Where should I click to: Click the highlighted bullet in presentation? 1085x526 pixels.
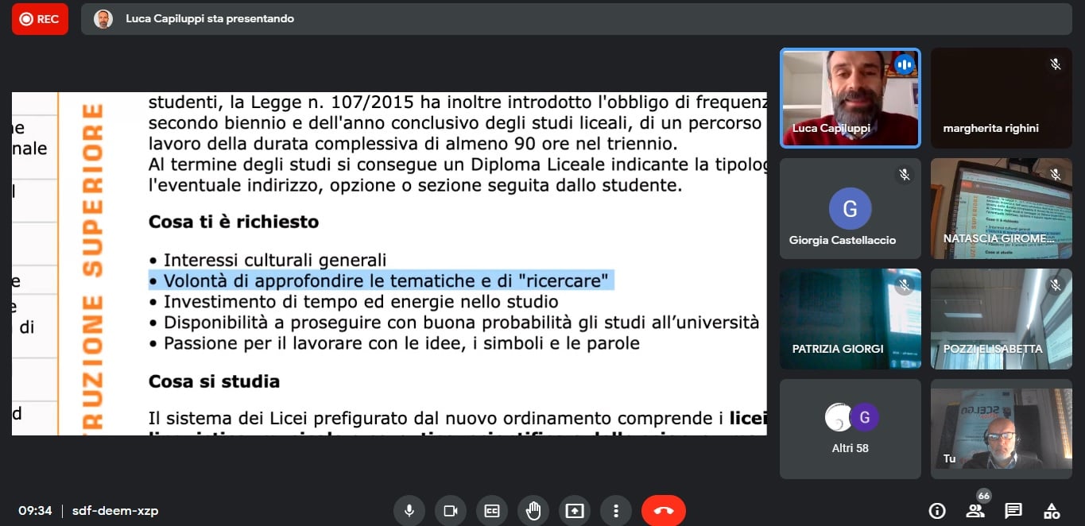point(382,280)
